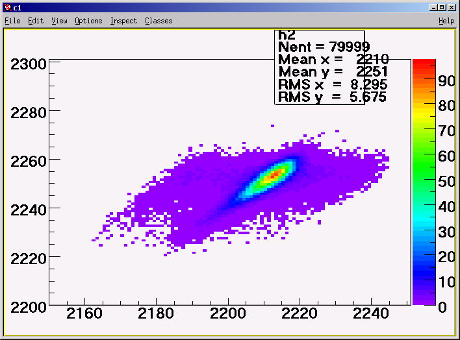Click the 'RMS x = 8.295' stats line

pos(333,84)
